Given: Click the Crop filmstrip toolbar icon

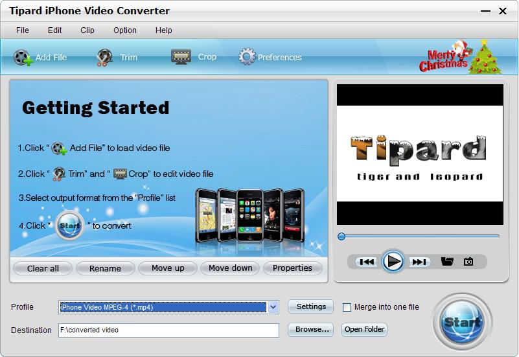Looking at the screenshot, I should pos(181,56).
